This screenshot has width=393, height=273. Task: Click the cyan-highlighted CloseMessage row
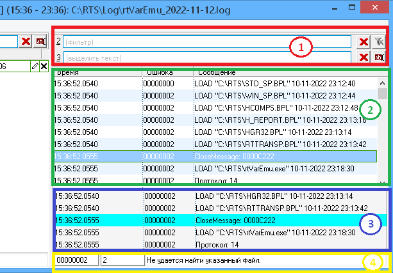(221, 220)
